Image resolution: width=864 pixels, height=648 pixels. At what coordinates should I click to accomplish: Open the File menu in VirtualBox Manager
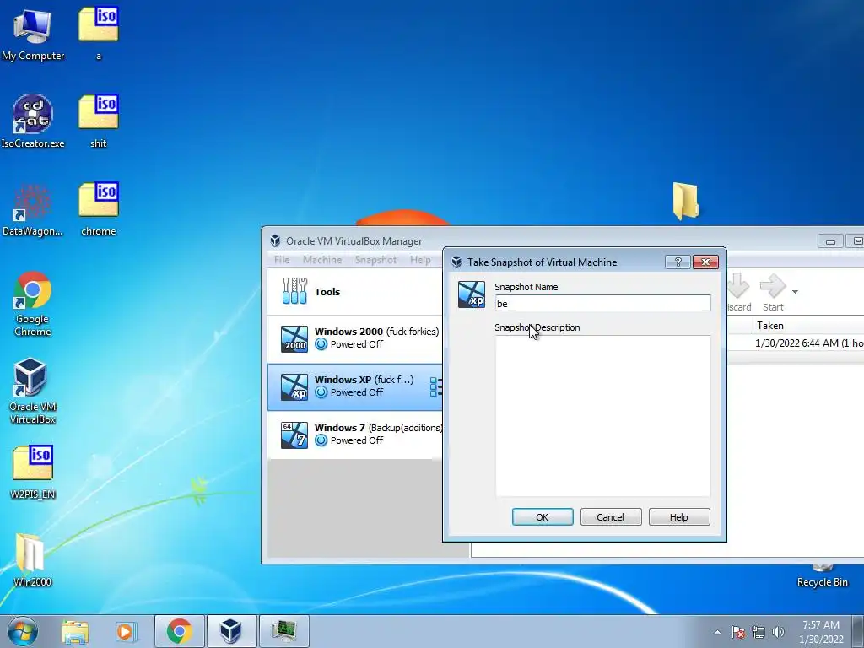tap(282, 260)
